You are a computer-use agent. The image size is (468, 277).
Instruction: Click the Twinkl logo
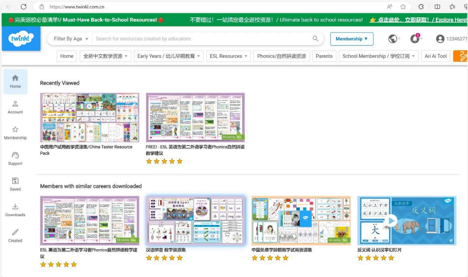pos(21,39)
